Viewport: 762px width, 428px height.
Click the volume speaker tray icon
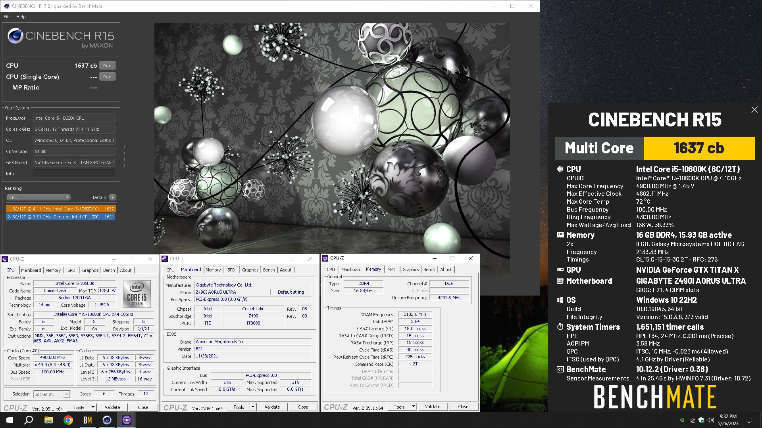(x=710, y=420)
